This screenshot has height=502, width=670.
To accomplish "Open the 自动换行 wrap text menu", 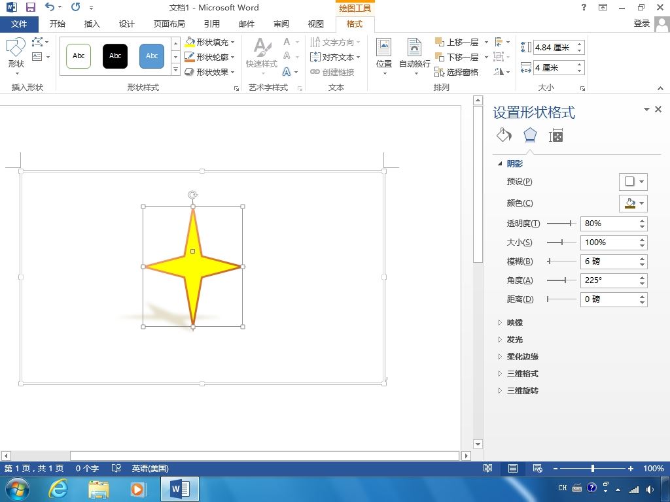I will 414,56.
